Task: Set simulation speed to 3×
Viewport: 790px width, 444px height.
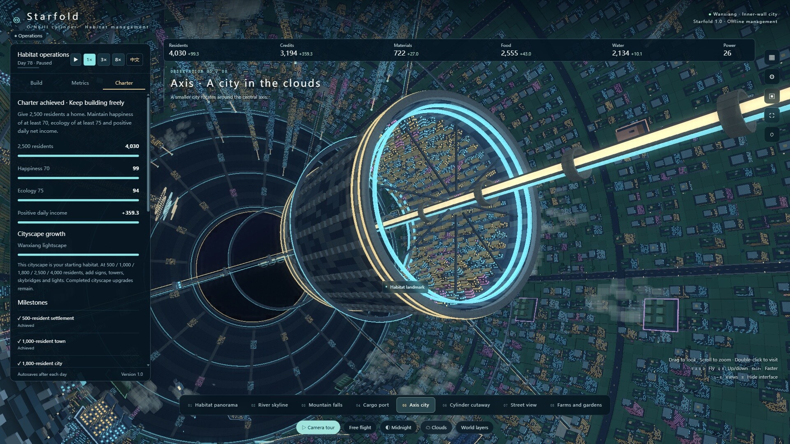Action: tap(104, 60)
